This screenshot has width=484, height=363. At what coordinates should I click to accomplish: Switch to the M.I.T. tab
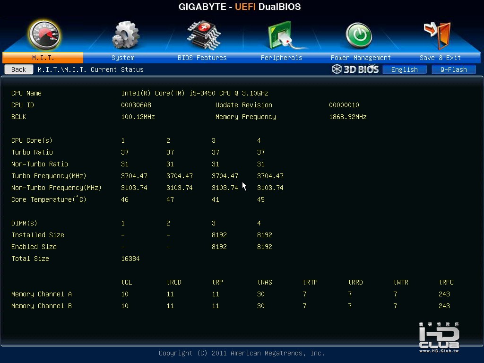coord(43,58)
